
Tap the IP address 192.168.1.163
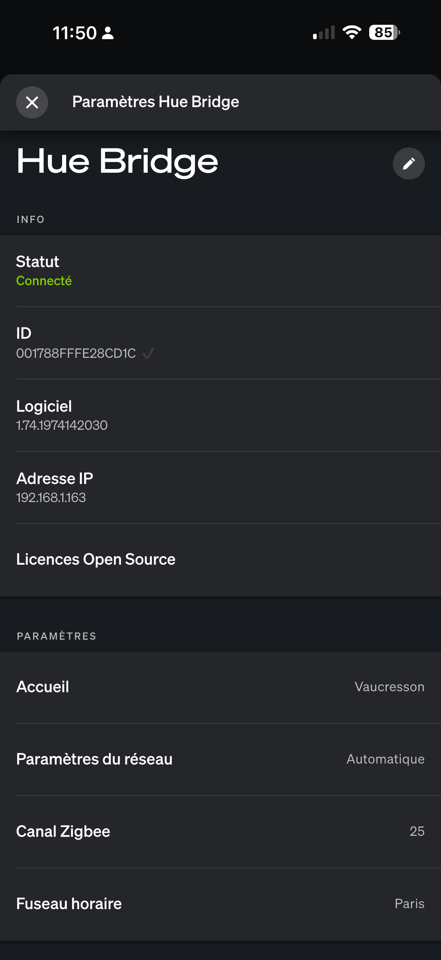pyautogui.click(x=51, y=497)
